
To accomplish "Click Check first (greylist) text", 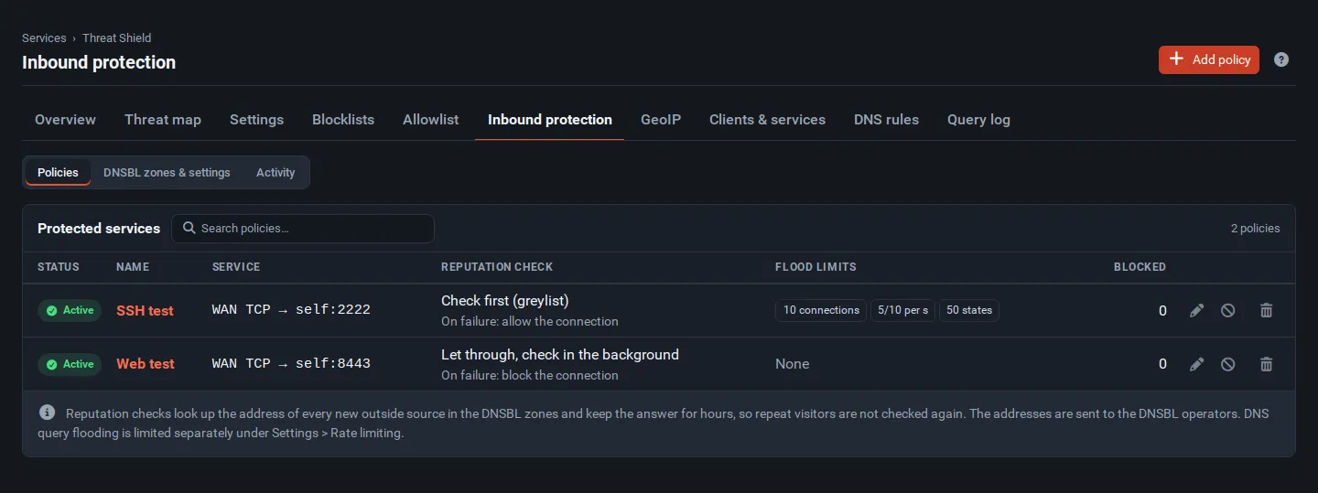I will click(505, 301).
